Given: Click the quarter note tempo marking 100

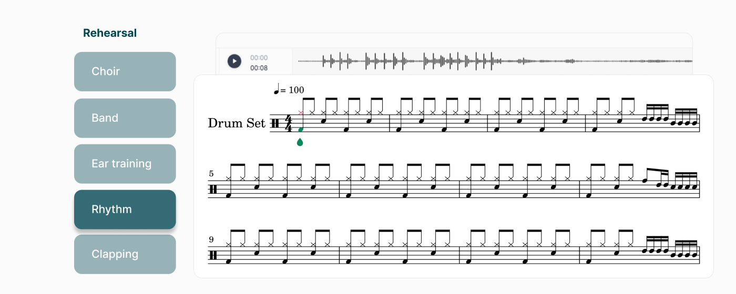Looking at the screenshot, I should 289,90.
